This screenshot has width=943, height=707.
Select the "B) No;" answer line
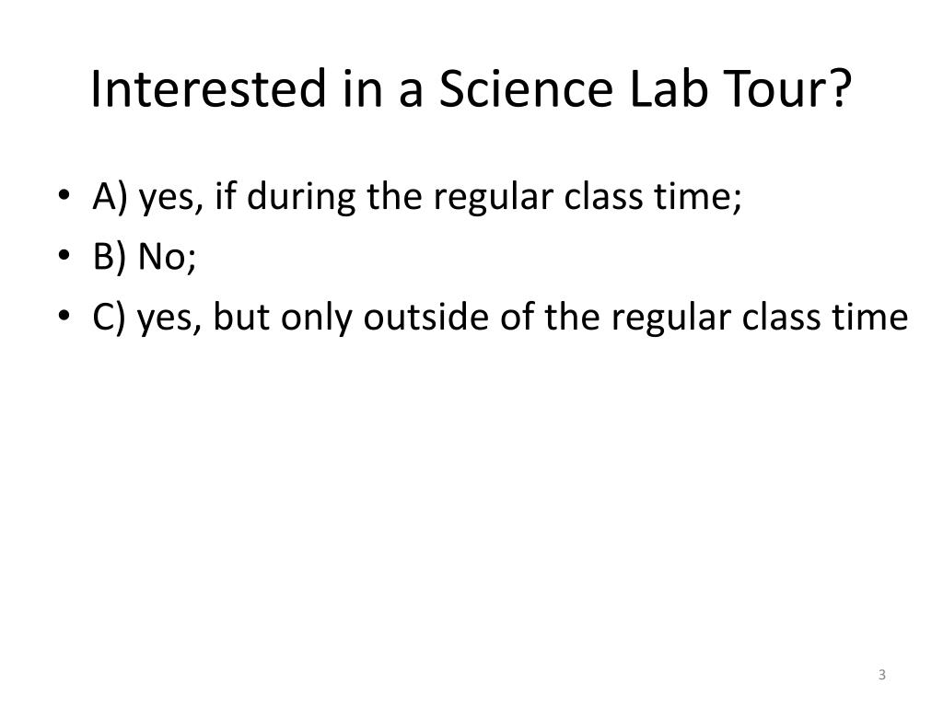pyautogui.click(x=145, y=257)
